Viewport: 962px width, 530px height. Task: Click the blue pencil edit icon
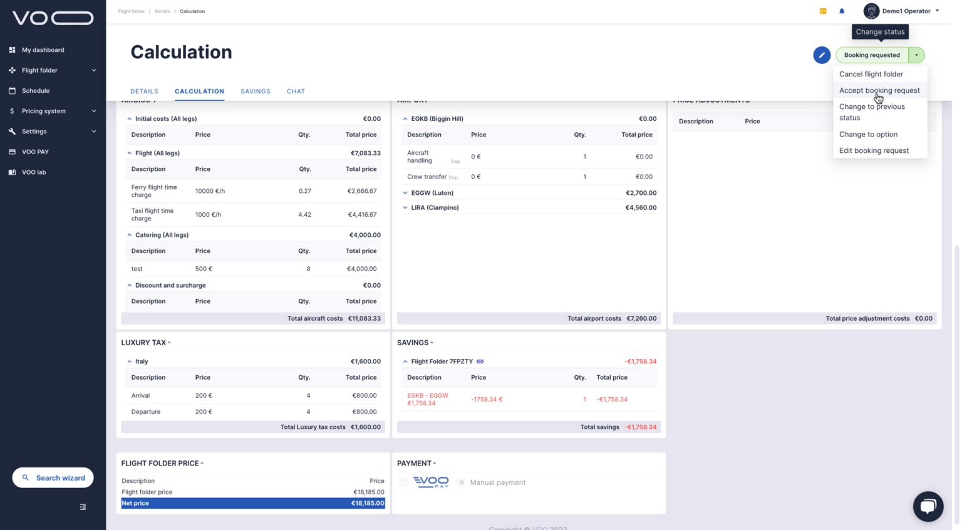tap(821, 55)
